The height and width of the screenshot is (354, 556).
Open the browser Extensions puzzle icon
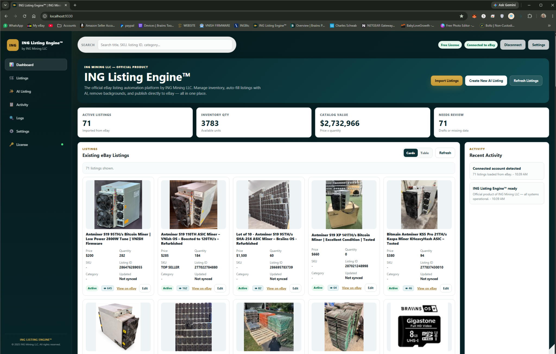pos(529,16)
